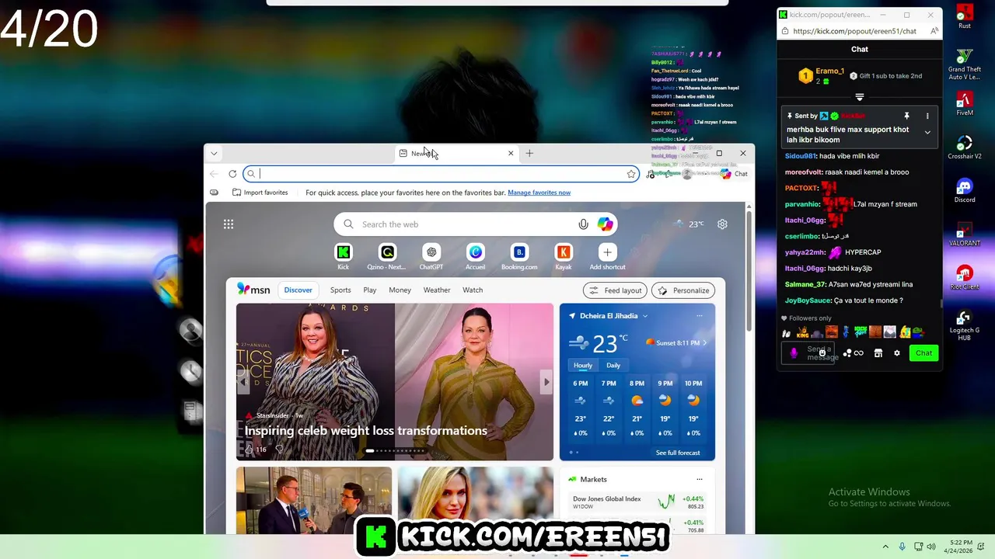Click the Feed layout button
Viewport: 995px width, 559px height.
coord(615,290)
